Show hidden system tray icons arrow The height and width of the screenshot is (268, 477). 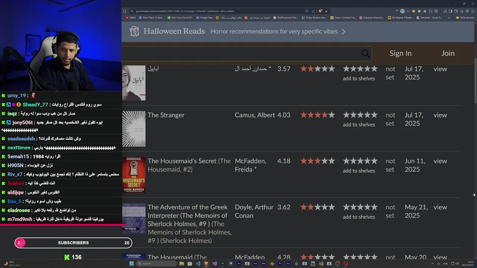point(433,264)
